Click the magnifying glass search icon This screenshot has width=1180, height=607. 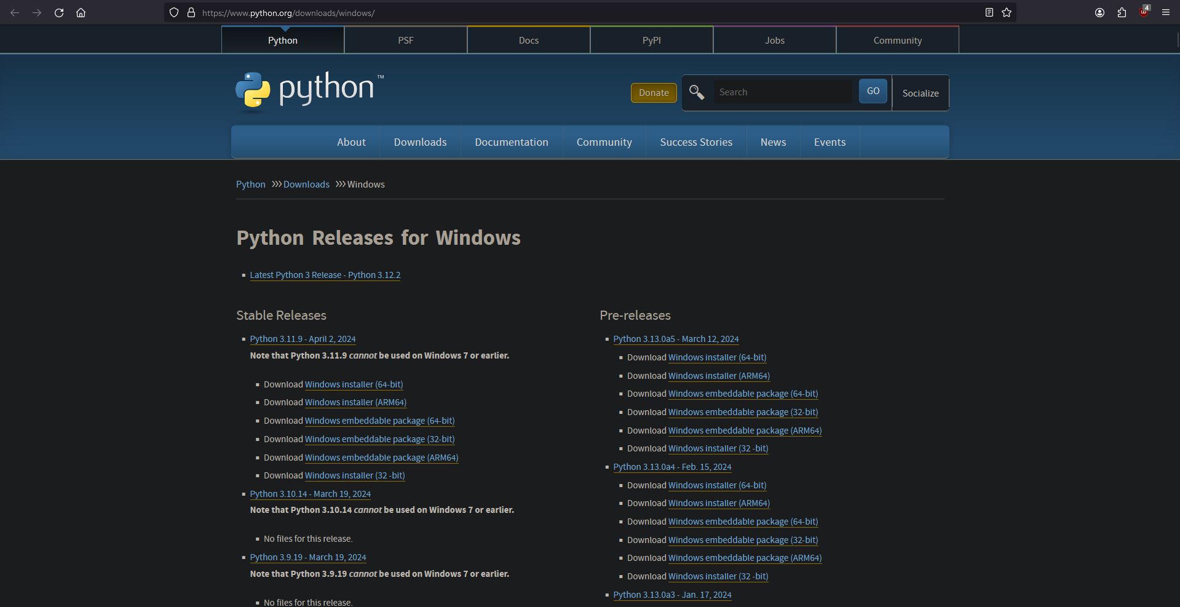click(696, 92)
